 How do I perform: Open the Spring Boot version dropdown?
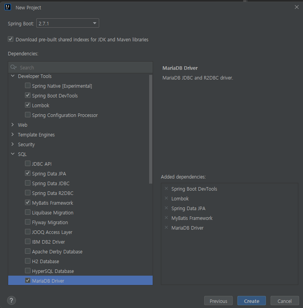pyautogui.click(x=68, y=23)
